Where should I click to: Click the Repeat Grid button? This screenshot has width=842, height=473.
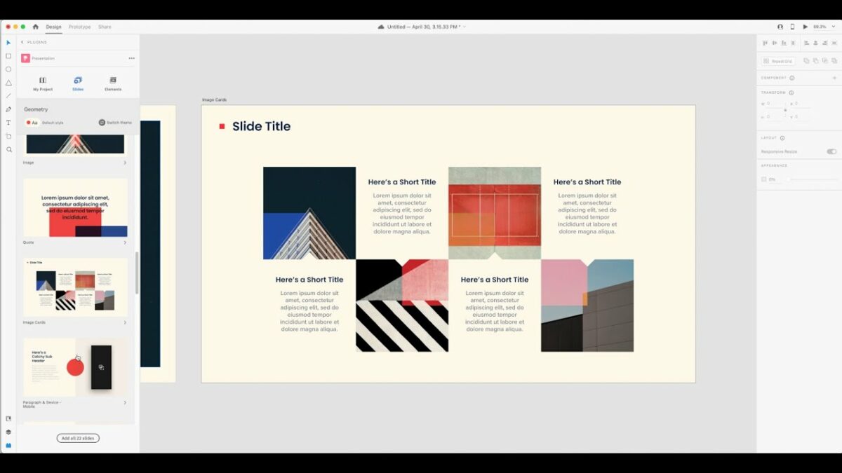779,60
